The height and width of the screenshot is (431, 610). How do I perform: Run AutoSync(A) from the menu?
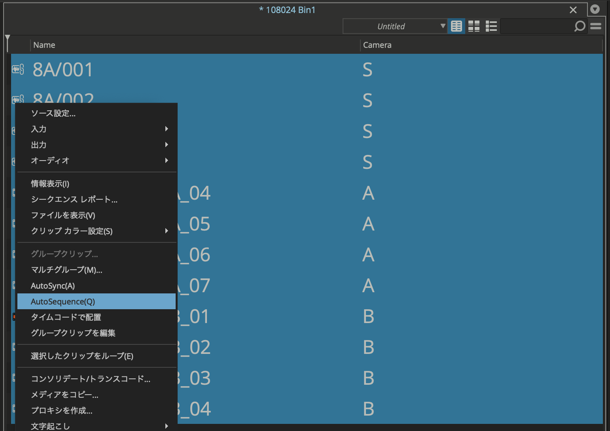97,285
